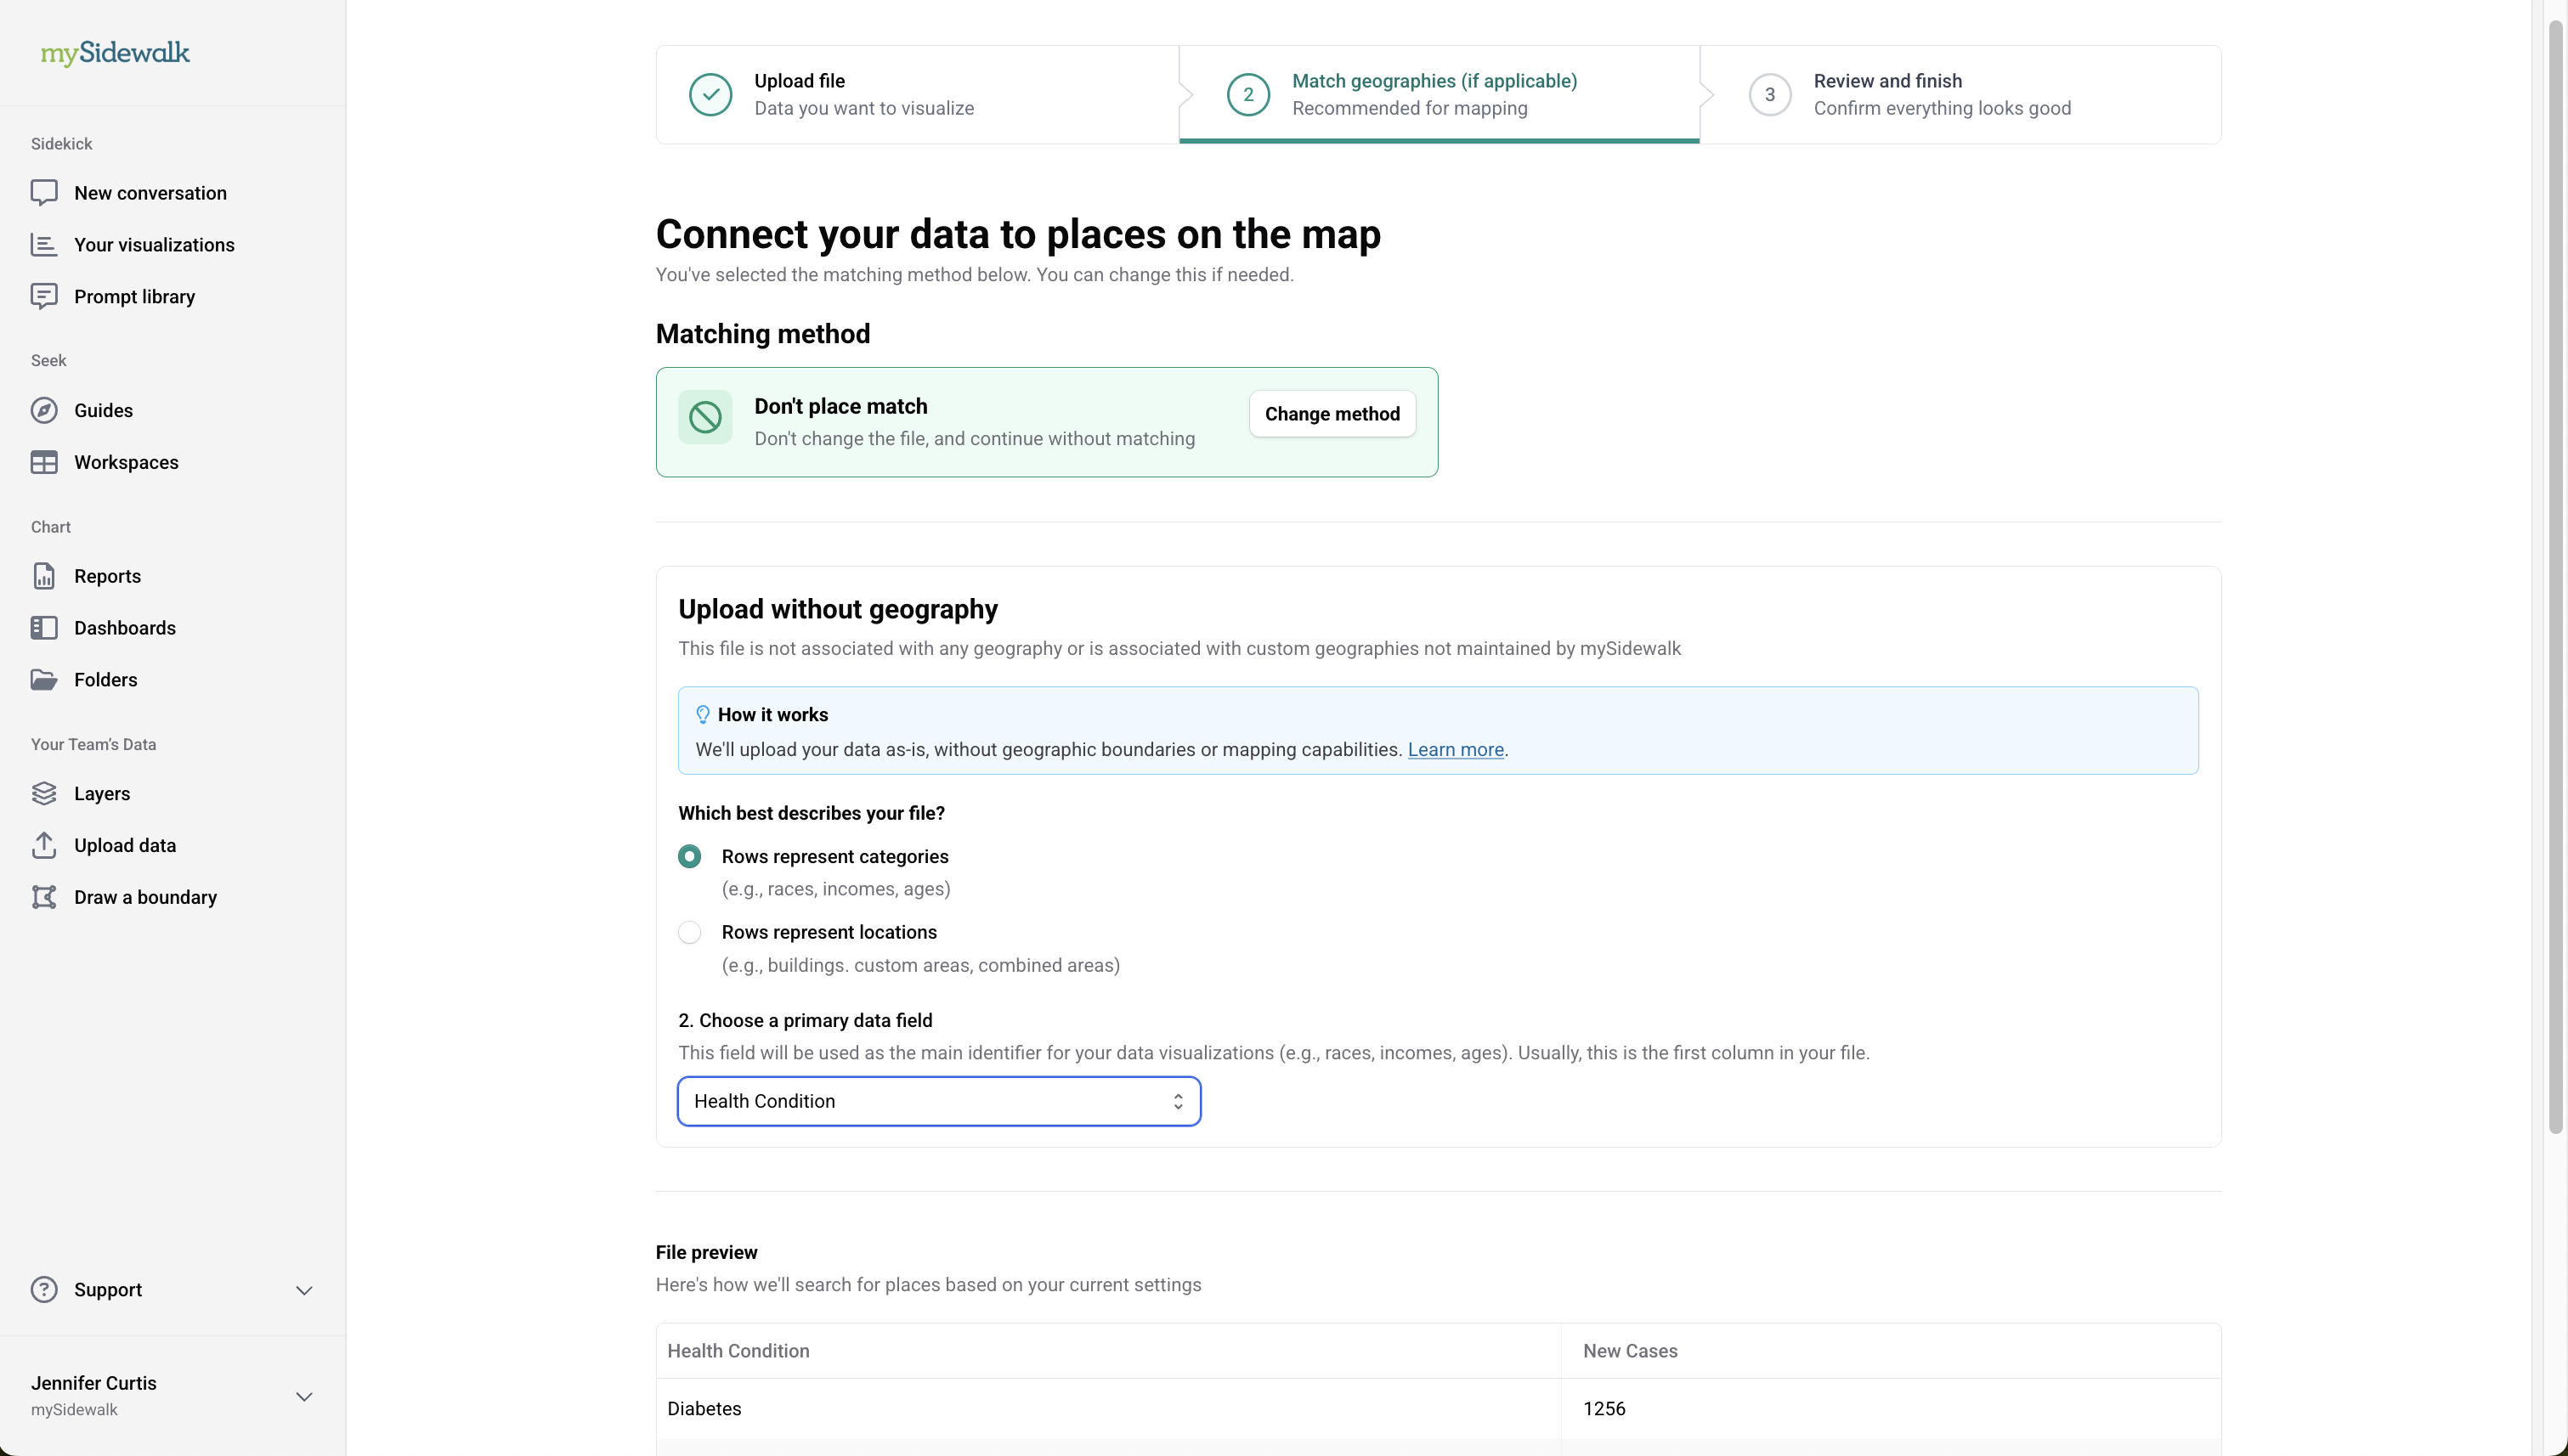Open the Health Condition primary field dropdown

938,1101
